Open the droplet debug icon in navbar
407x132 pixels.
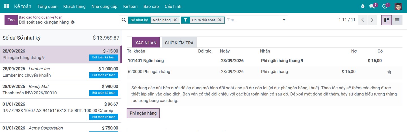(x=363, y=6)
